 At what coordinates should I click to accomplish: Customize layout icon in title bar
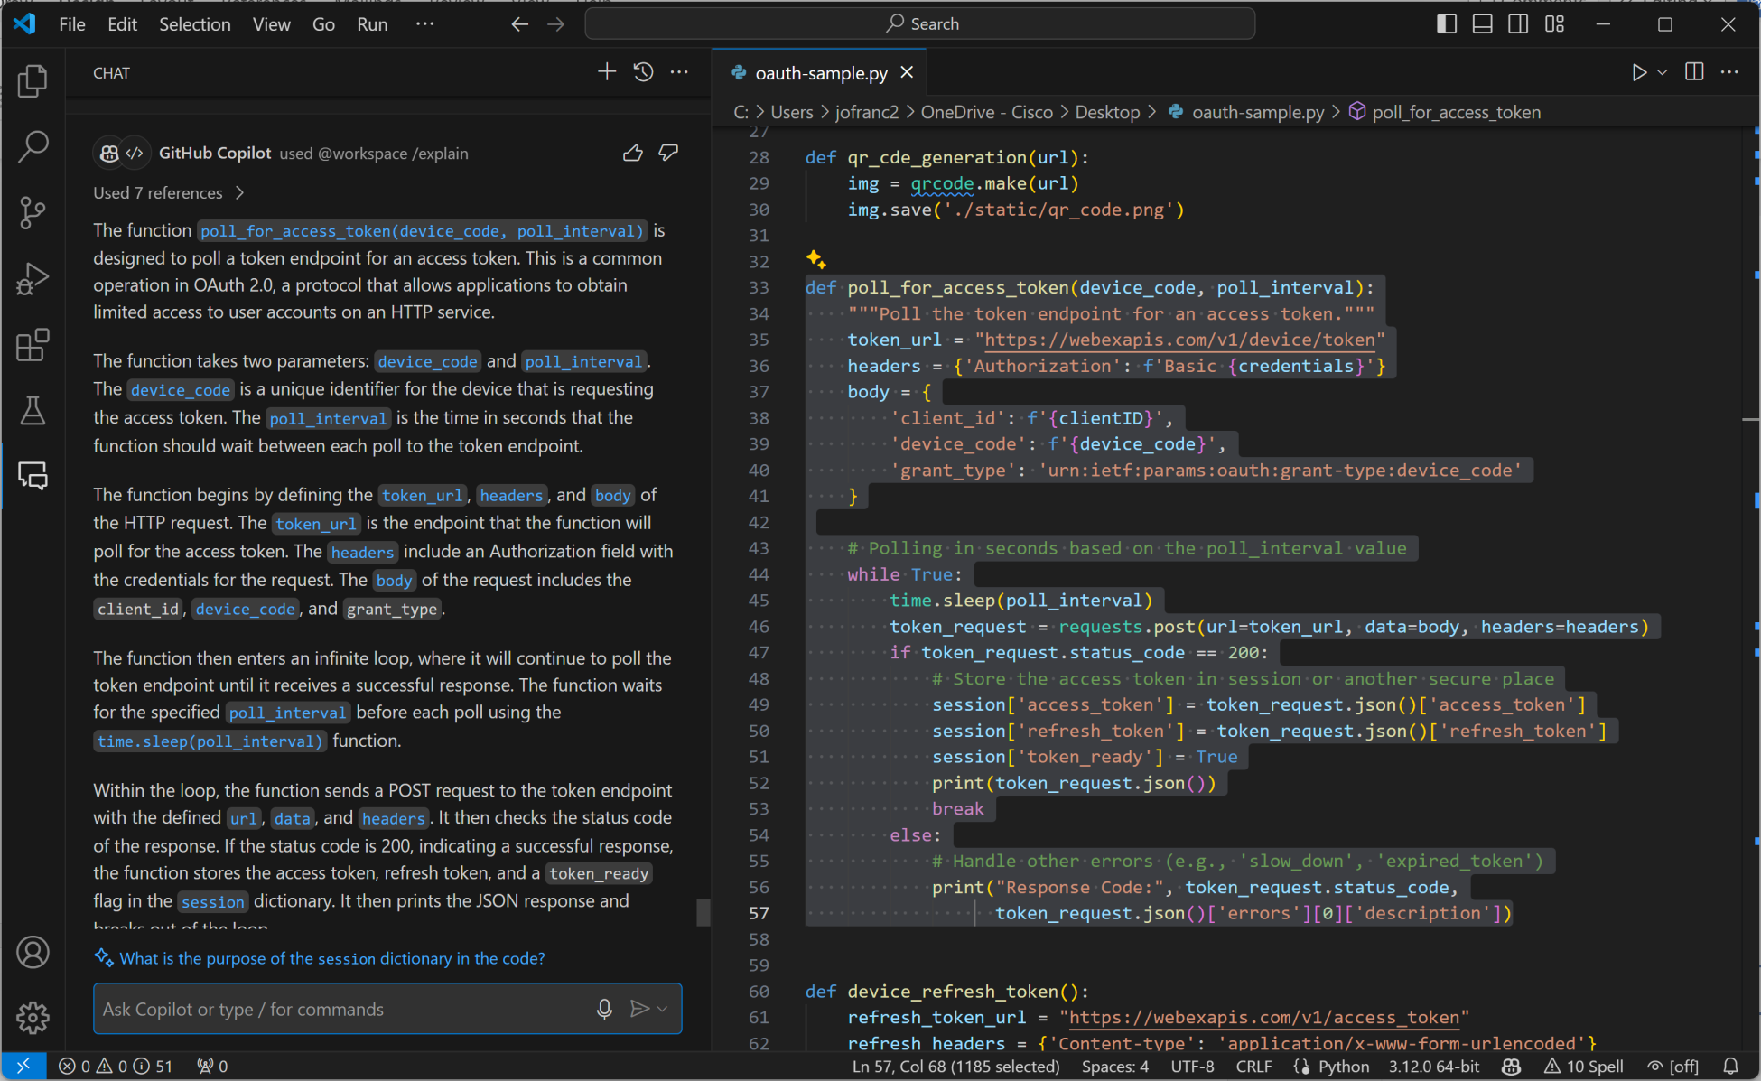(x=1554, y=24)
